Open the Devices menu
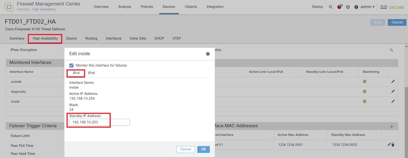408x158 pixels. (x=169, y=7)
